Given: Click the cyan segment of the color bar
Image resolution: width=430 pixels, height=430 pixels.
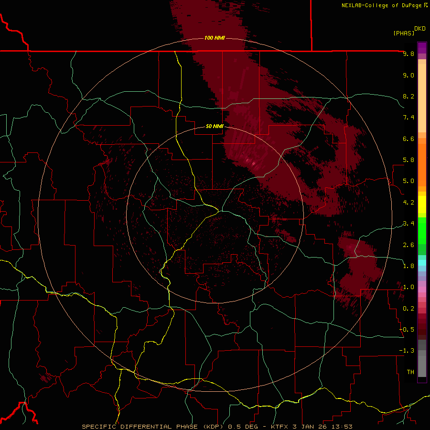Looking at the screenshot, I should (x=422, y=263).
